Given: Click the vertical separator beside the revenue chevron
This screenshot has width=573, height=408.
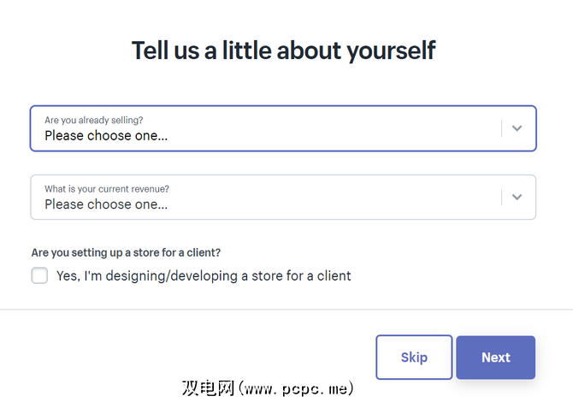Looking at the screenshot, I should point(501,197).
